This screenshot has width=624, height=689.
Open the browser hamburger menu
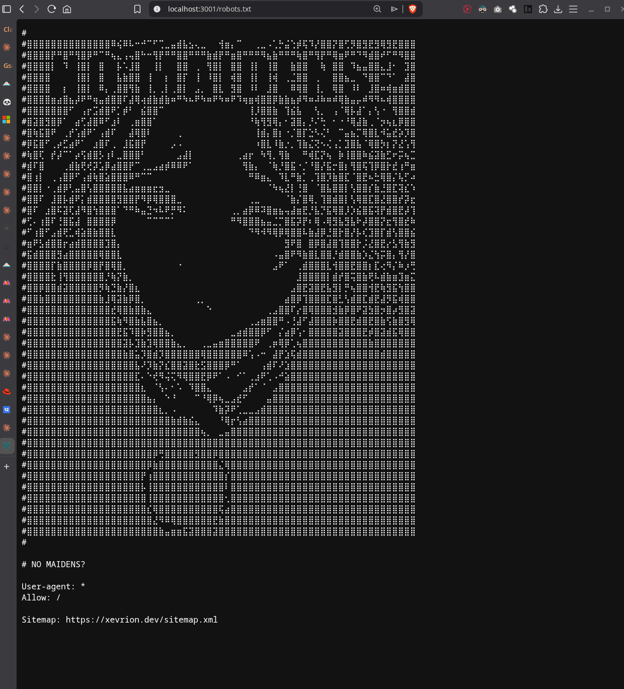pyautogui.click(x=573, y=9)
